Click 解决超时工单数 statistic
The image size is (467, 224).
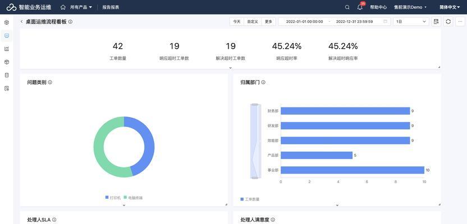[231, 51]
